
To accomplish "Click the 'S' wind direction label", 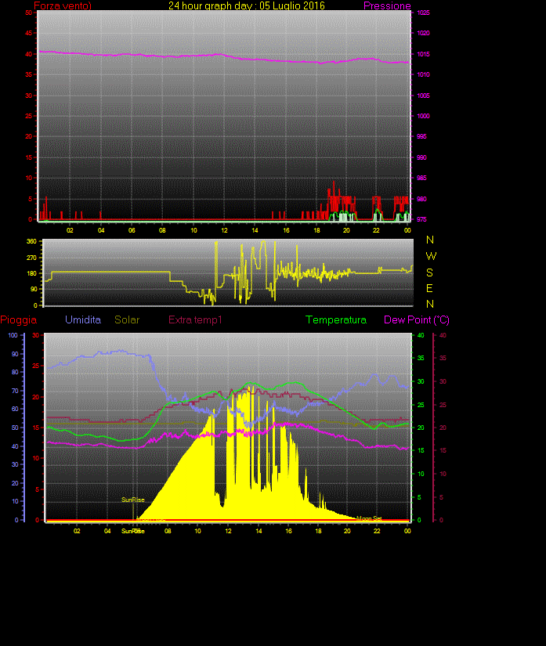I will click(430, 272).
